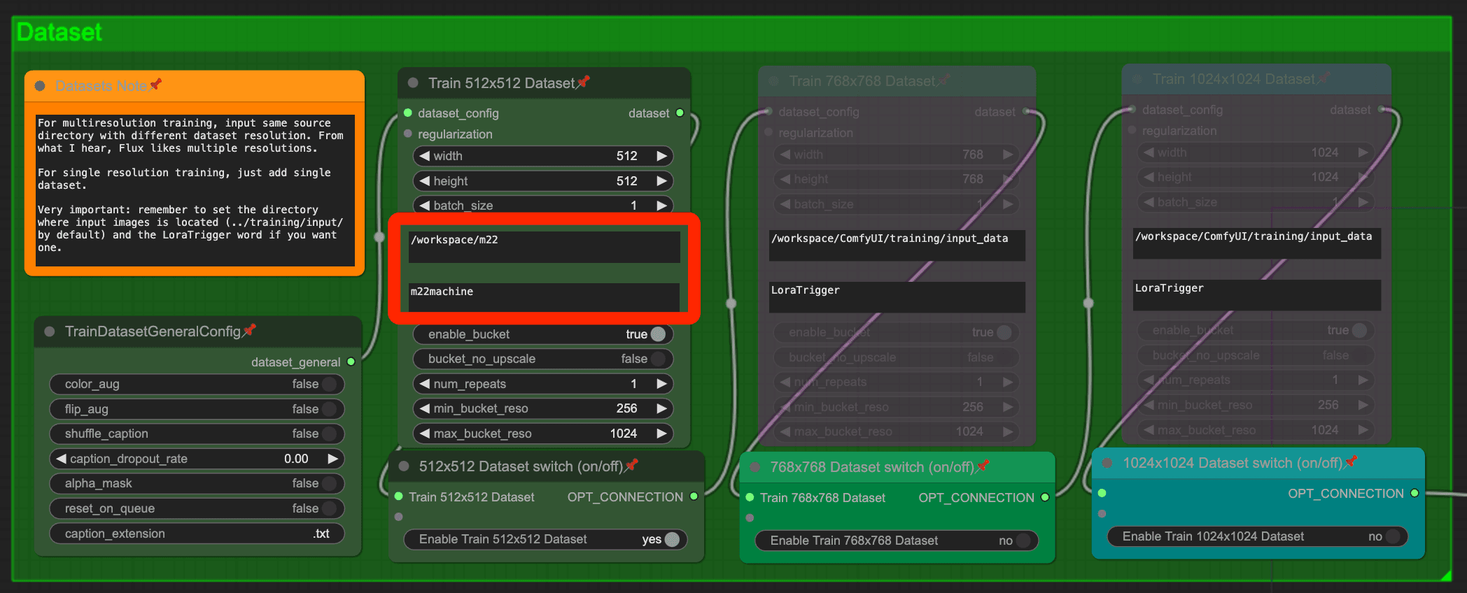Select the Dataset group title
This screenshot has height=593, width=1467.
click(59, 32)
